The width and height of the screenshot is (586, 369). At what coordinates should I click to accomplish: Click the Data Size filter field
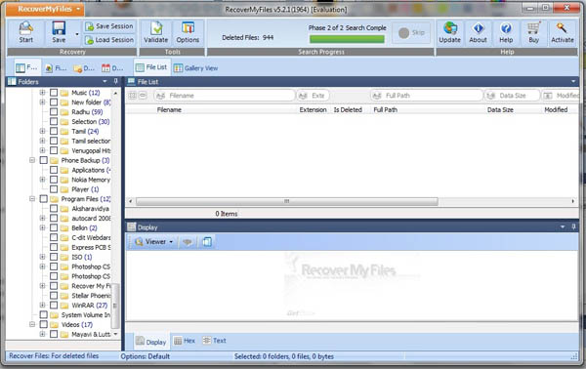pos(512,96)
